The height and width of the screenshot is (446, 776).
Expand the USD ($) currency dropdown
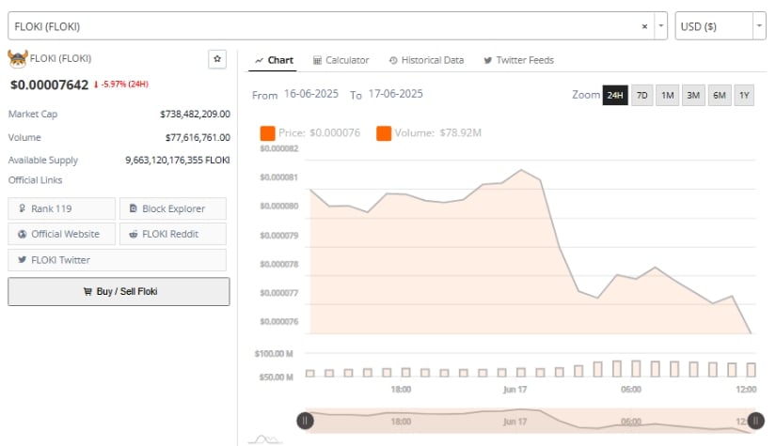pos(759,26)
